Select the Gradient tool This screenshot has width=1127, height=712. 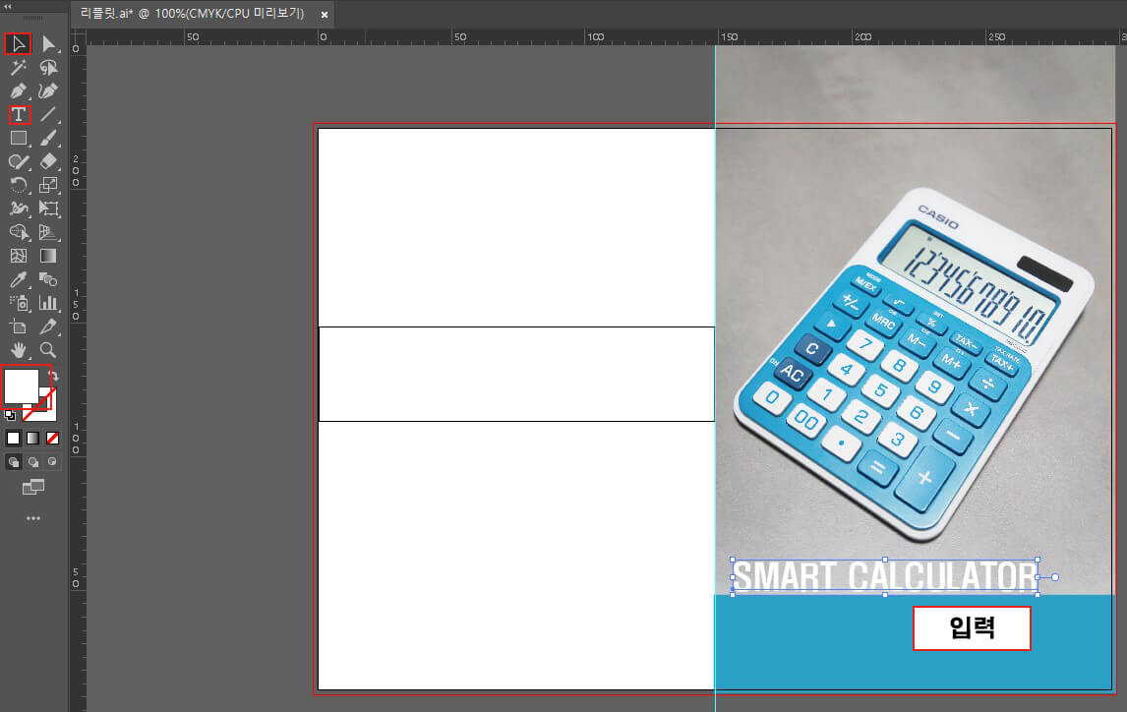point(48,256)
